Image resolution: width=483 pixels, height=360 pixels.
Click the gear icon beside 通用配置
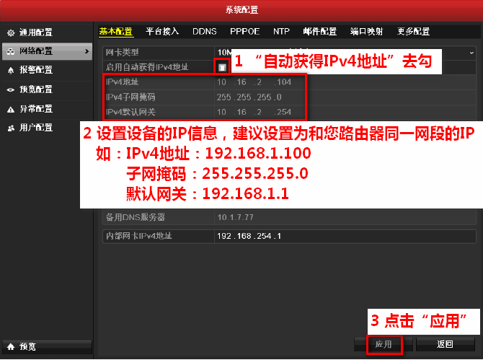tap(11, 32)
